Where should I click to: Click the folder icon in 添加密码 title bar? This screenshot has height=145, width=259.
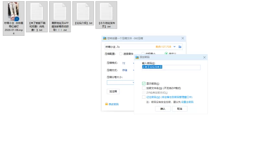137,57
